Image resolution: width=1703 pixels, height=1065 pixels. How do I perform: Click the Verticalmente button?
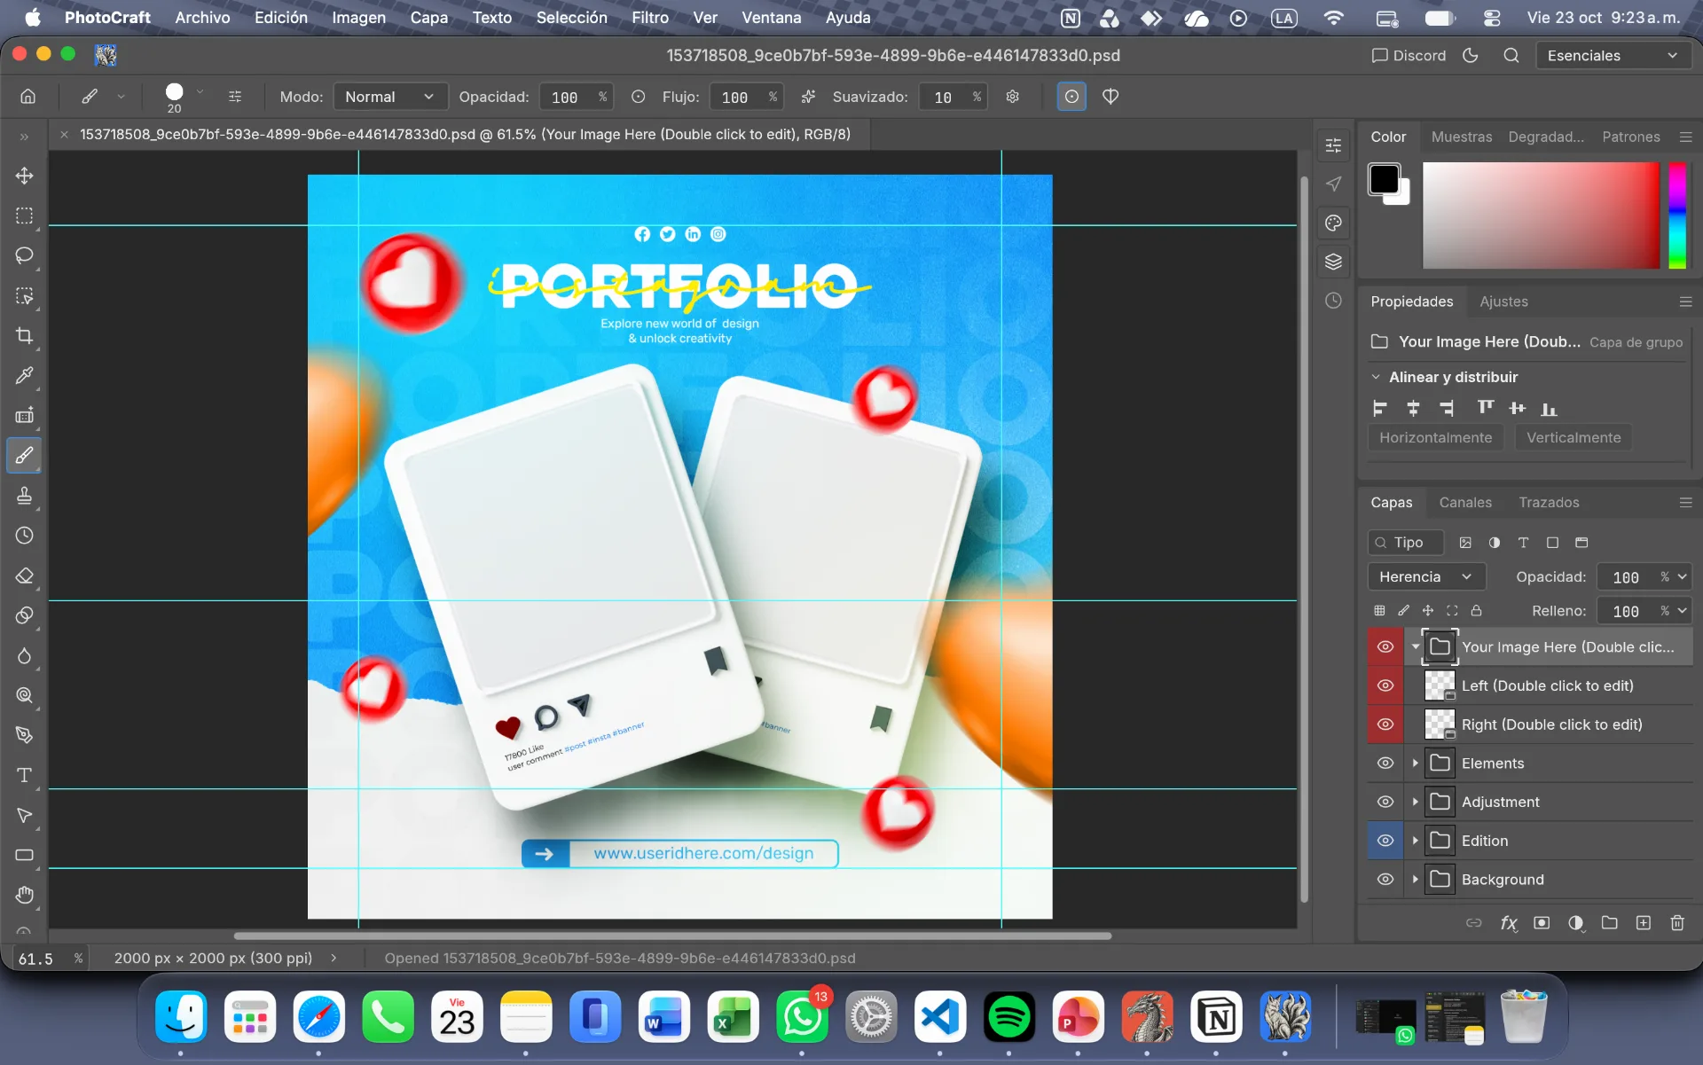click(x=1574, y=437)
